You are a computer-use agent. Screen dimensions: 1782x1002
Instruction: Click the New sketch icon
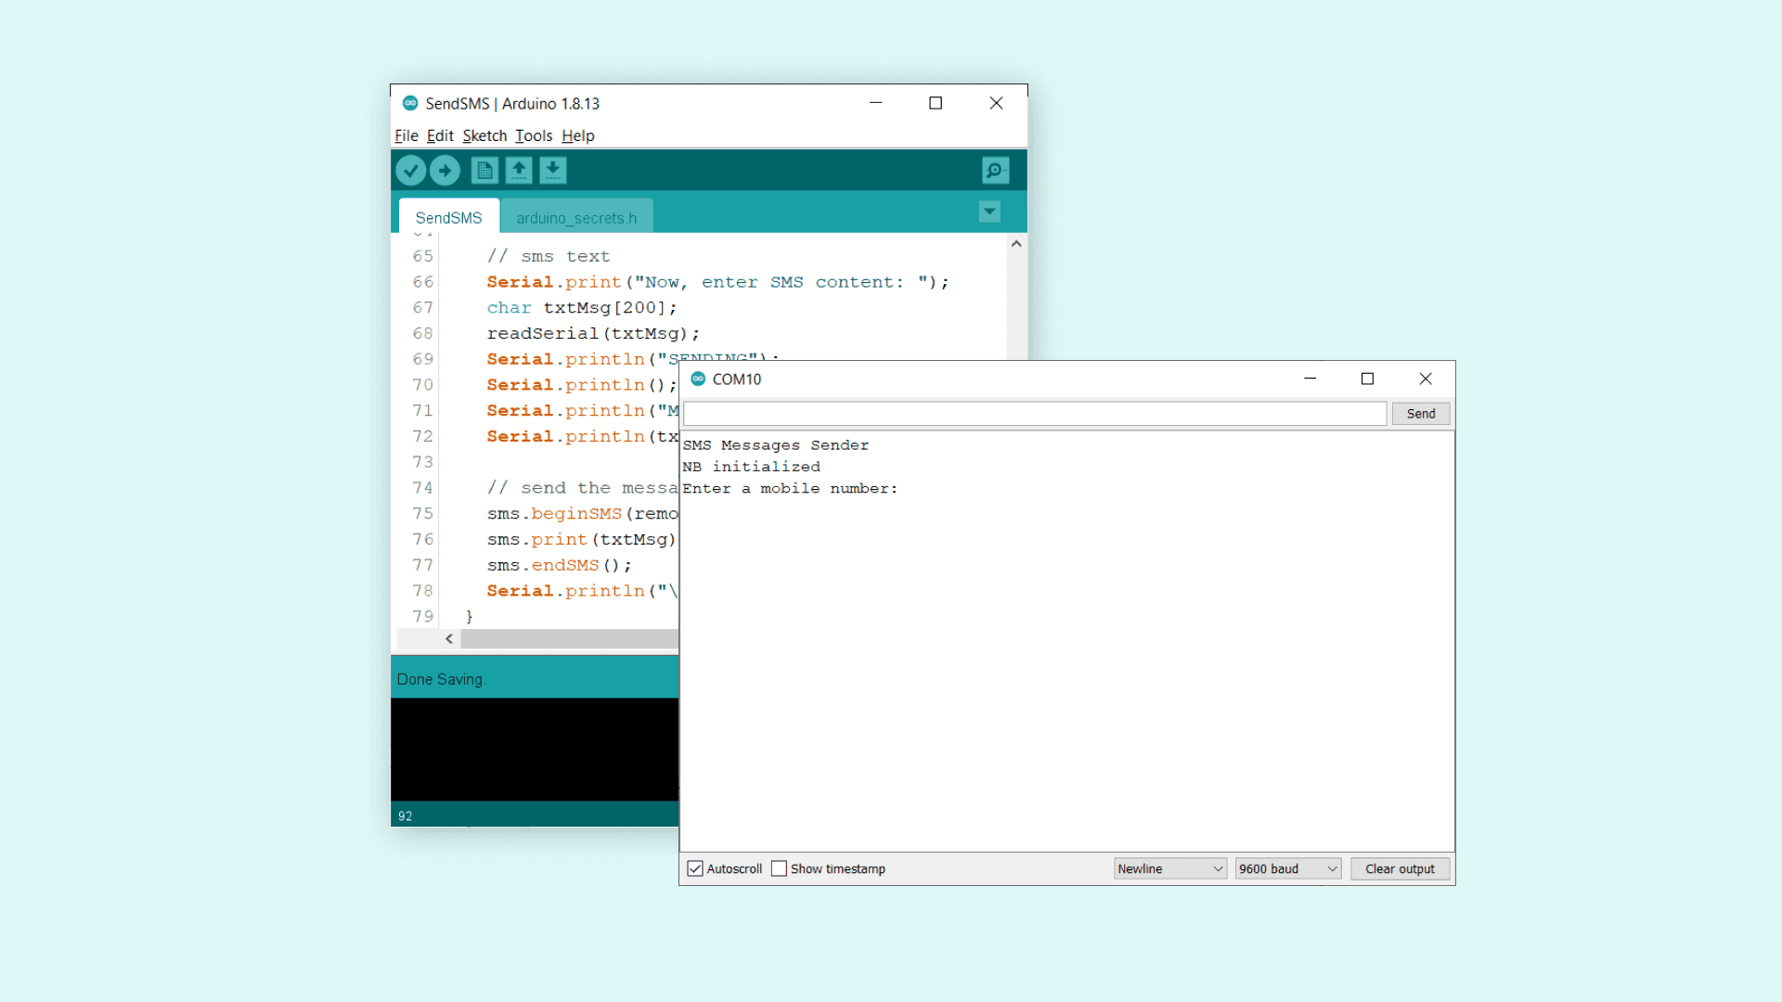pos(484,171)
